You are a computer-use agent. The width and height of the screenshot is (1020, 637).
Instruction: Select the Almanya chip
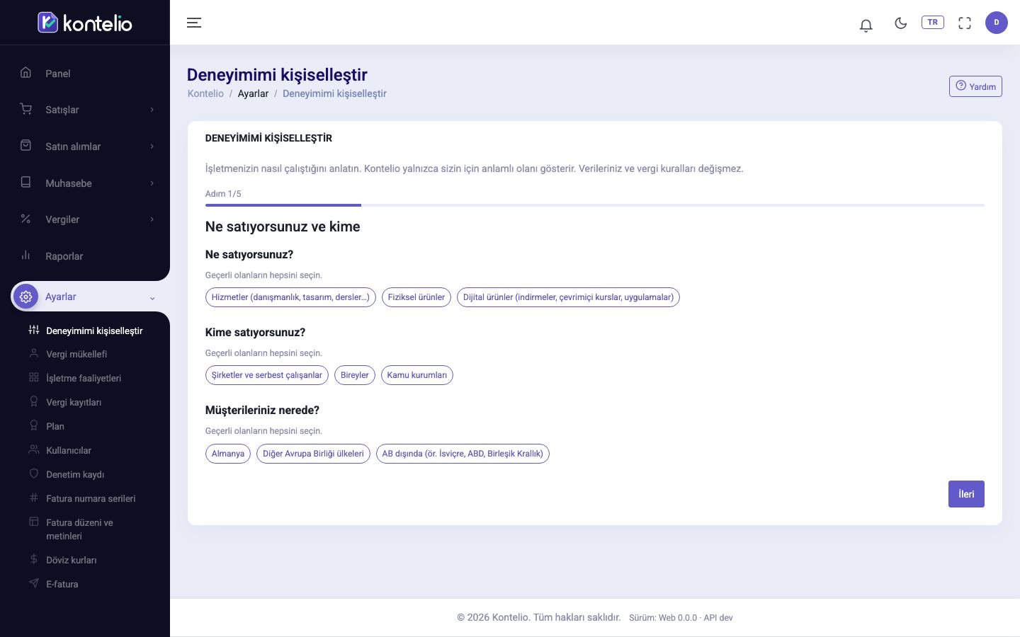click(x=228, y=454)
